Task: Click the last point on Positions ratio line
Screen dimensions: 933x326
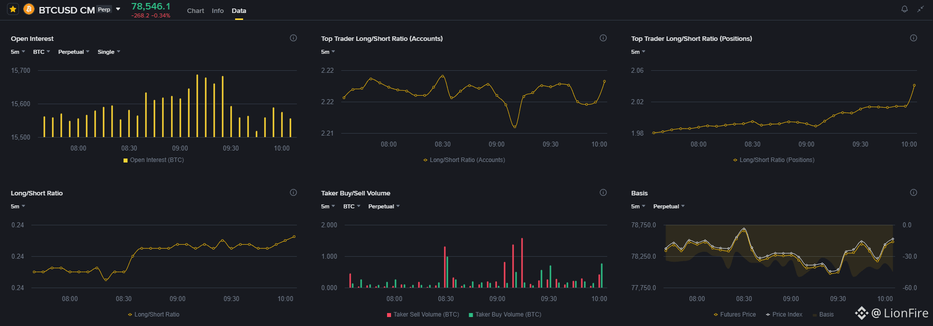Action: click(915, 85)
